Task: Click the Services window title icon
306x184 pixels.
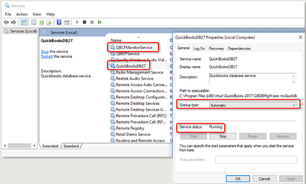Action: (7, 6)
